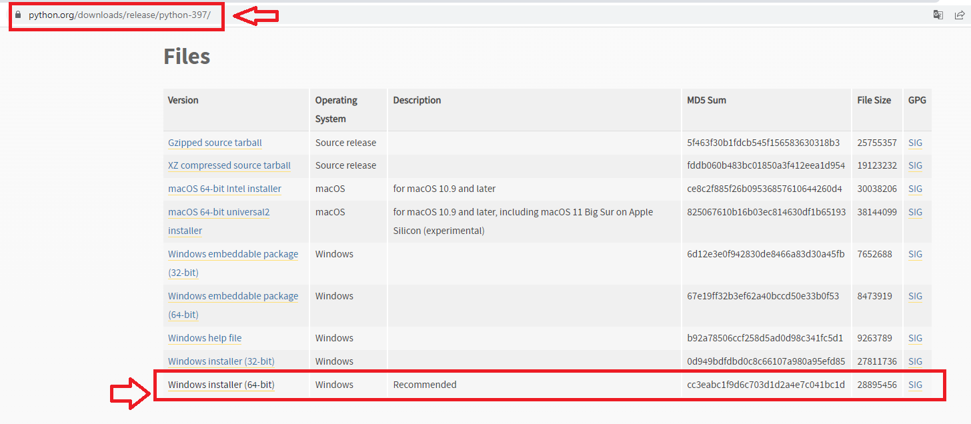This screenshot has height=424, width=971.
Task: Click MD5 sum 825067610b16b03ec814630df1b65193
Action: click(766, 212)
